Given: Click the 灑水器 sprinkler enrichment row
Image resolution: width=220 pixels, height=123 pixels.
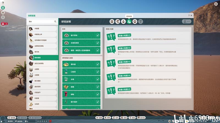Looking at the screenshot, I should point(81,64).
